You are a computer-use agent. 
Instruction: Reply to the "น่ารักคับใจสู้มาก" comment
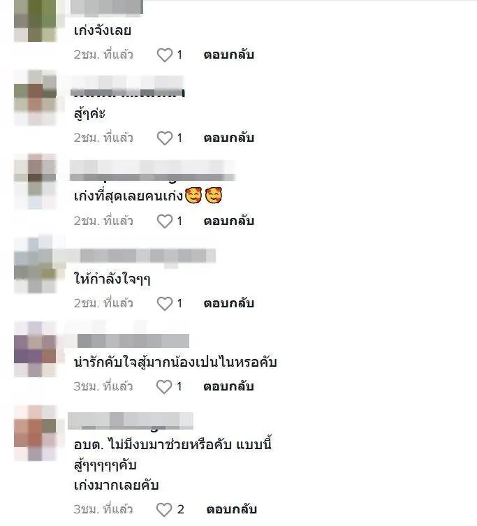pos(228,386)
